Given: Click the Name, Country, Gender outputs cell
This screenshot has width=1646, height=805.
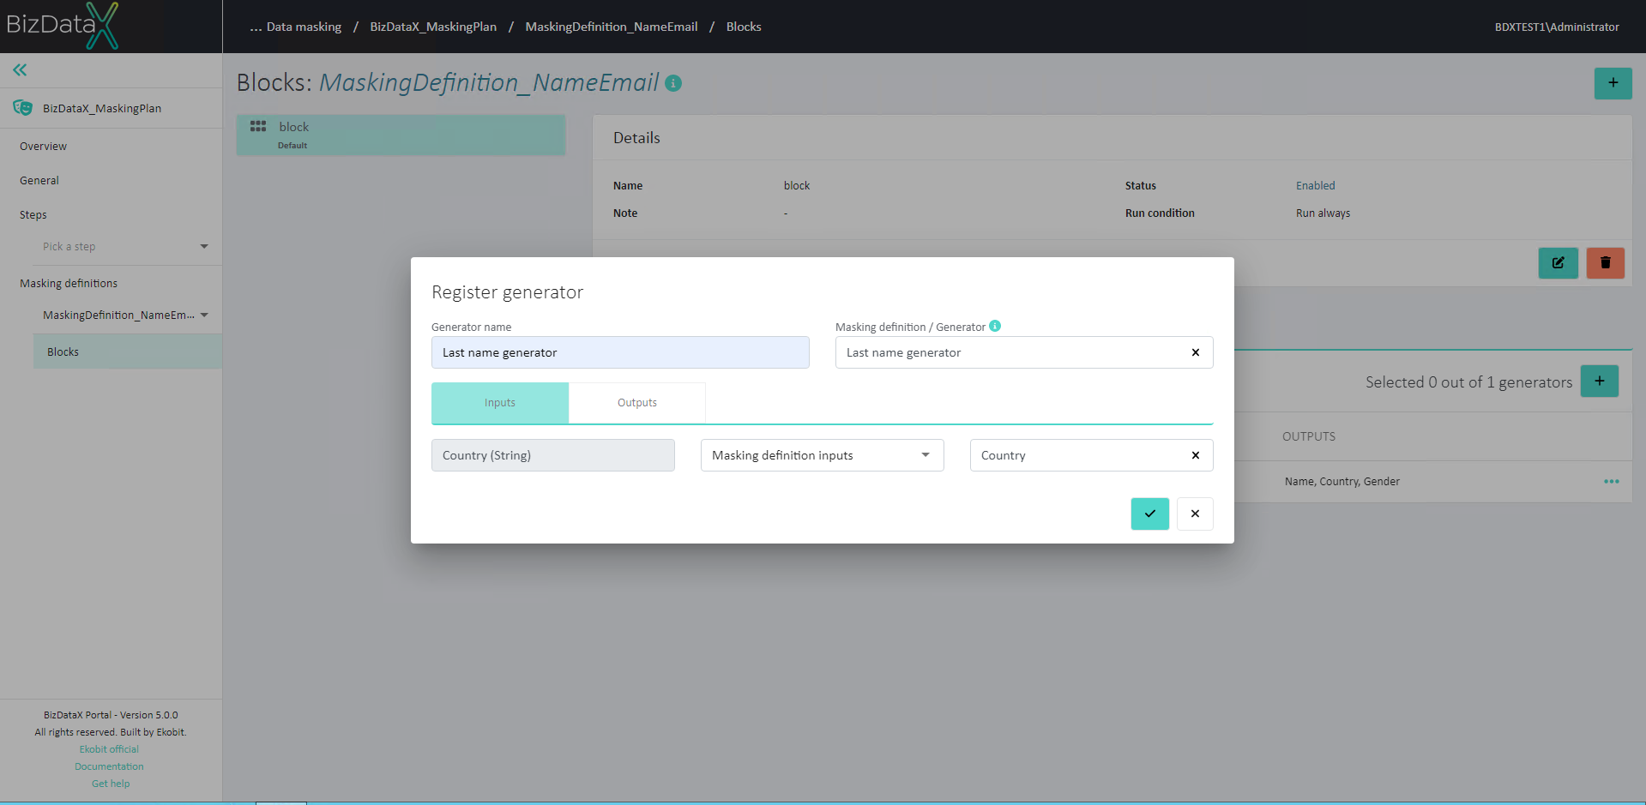Looking at the screenshot, I should (x=1342, y=482).
